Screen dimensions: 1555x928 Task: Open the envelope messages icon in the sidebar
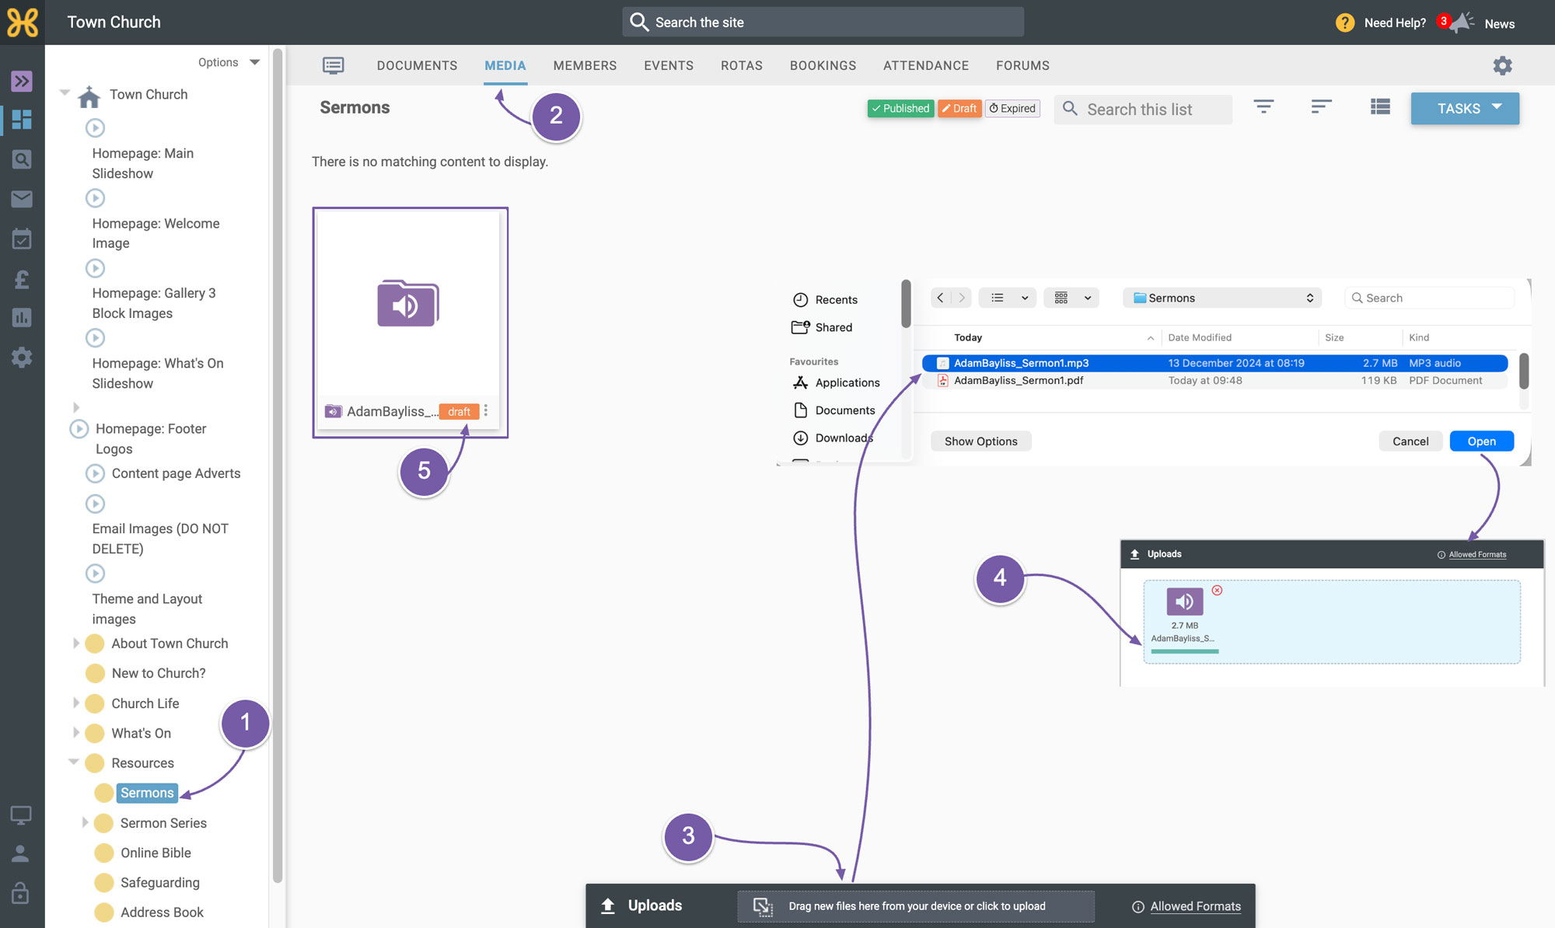[22, 199]
